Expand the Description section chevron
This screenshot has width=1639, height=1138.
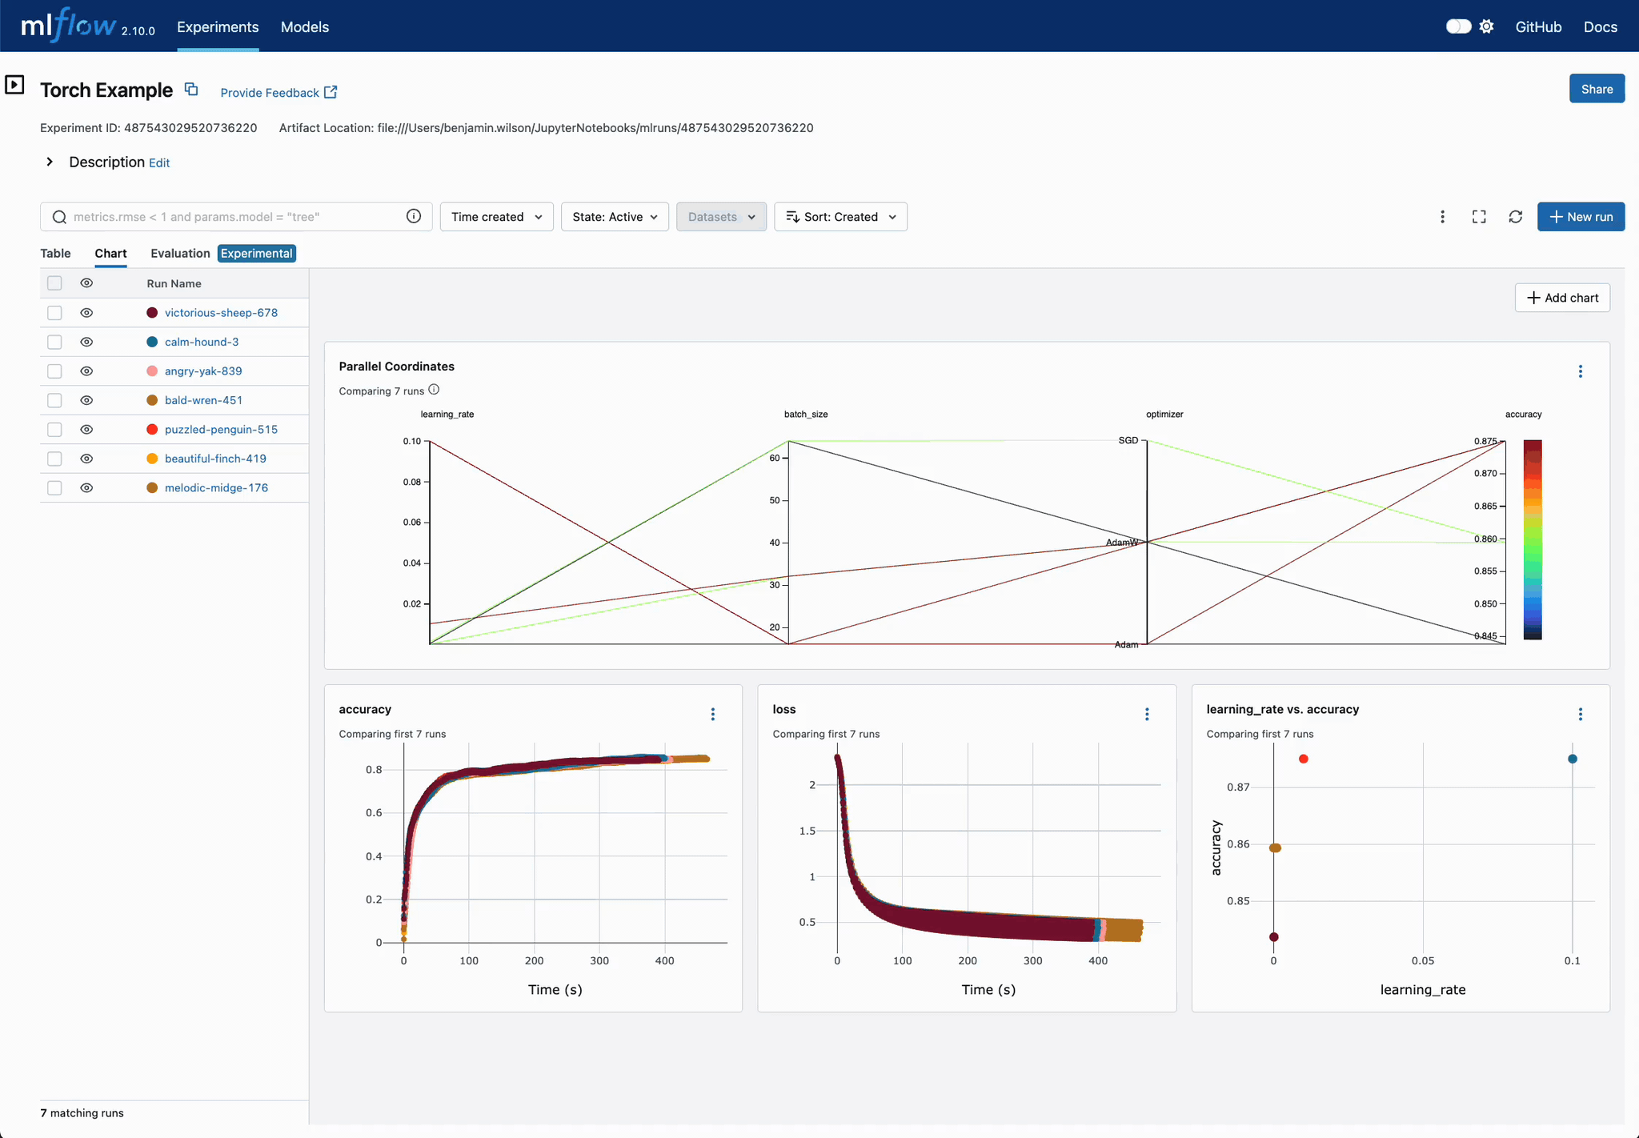pyautogui.click(x=50, y=162)
